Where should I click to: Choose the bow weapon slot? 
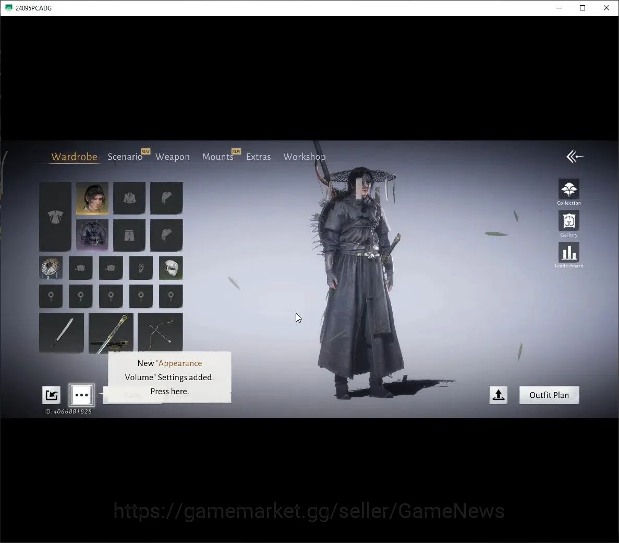coord(160,333)
